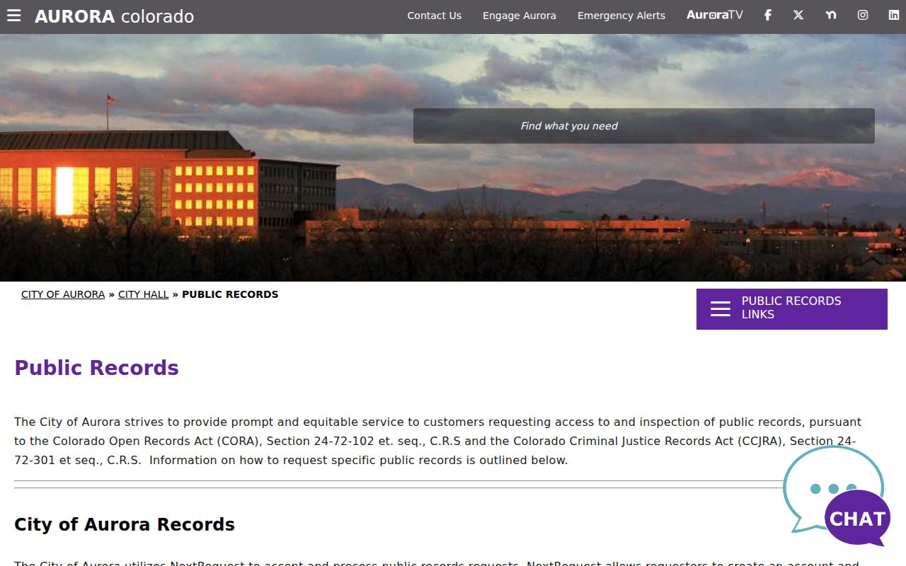Image resolution: width=906 pixels, height=566 pixels.
Task: Follow the CITY OF AURORA breadcrumb
Action: (x=63, y=294)
